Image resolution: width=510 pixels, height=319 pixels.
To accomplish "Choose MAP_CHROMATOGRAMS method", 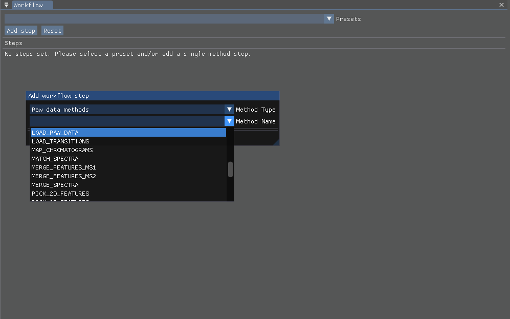I will [128, 150].
